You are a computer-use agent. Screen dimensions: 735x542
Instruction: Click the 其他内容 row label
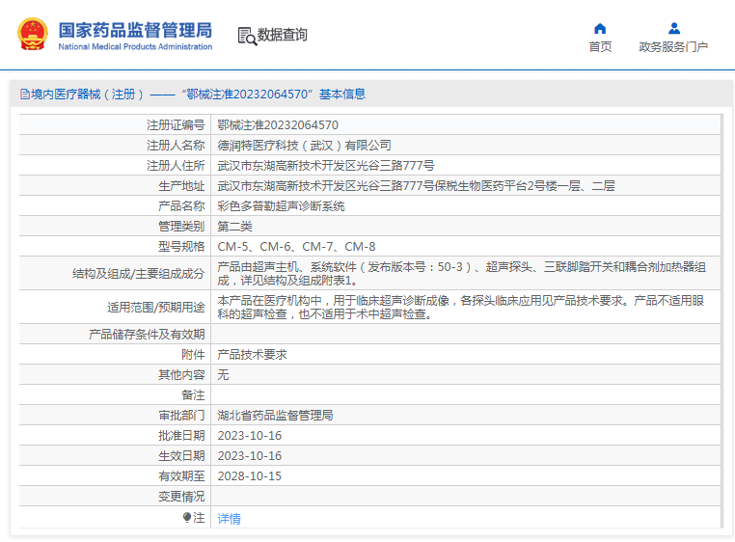[181, 375]
